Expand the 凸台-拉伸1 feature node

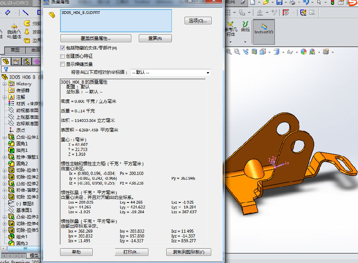tap(5, 137)
